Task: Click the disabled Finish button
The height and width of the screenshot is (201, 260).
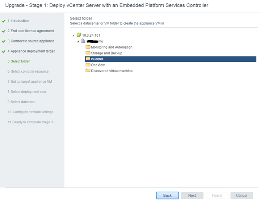Action: (217, 196)
